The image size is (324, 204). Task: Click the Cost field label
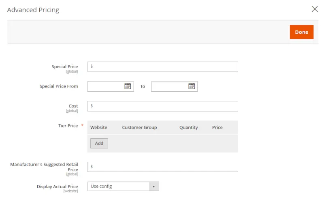(x=73, y=106)
